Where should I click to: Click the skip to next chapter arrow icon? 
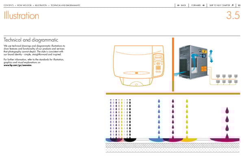(232, 5)
